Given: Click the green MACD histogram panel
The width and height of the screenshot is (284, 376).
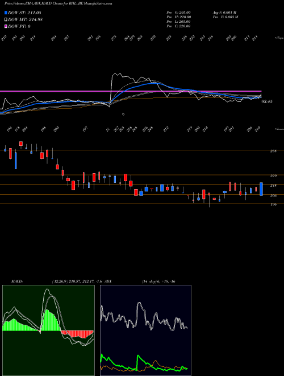Looking at the screenshot, I should click(x=48, y=330).
